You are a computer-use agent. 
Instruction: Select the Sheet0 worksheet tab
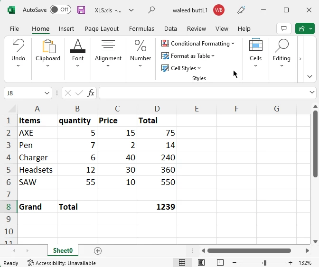click(x=63, y=251)
